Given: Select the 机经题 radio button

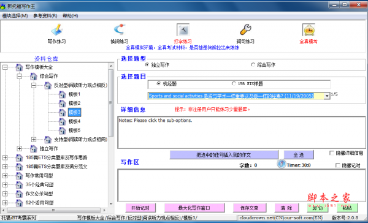Looking at the screenshot, I should click(x=159, y=83).
